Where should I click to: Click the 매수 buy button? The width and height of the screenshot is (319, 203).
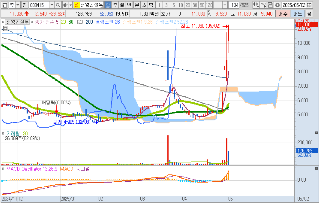283,14
